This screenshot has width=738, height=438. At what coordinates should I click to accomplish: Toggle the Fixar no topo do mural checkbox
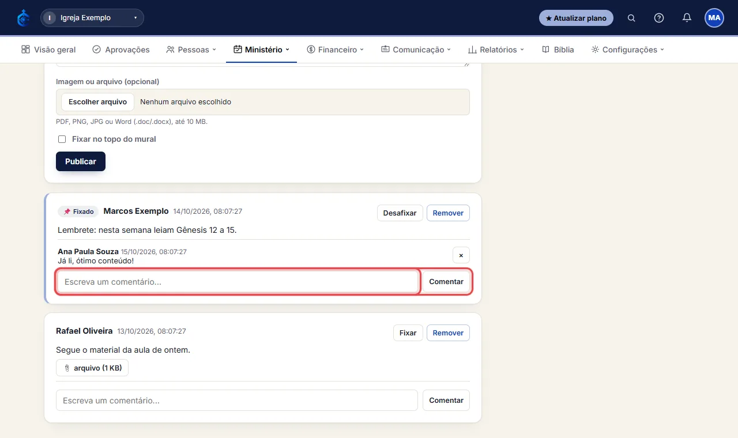point(62,139)
